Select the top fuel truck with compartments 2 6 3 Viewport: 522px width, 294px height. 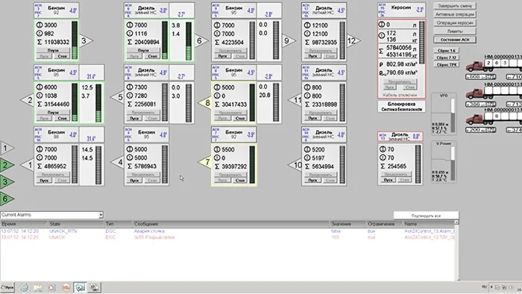coord(494,65)
